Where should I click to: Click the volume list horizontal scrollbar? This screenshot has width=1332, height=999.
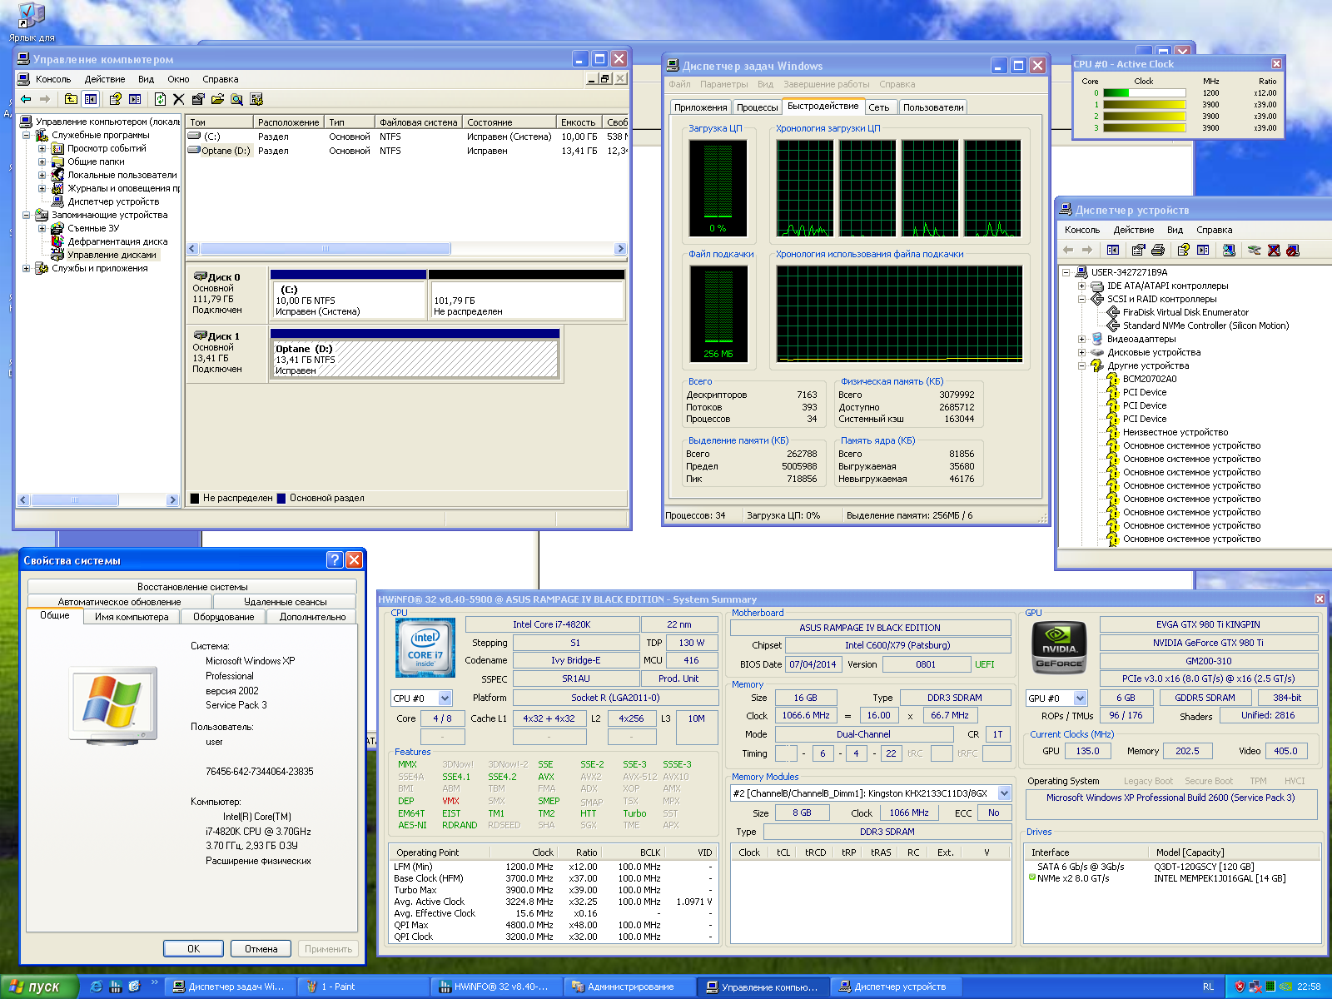tap(325, 249)
